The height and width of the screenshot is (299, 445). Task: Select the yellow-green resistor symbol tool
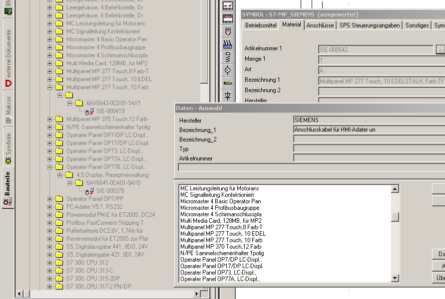tap(228, 83)
